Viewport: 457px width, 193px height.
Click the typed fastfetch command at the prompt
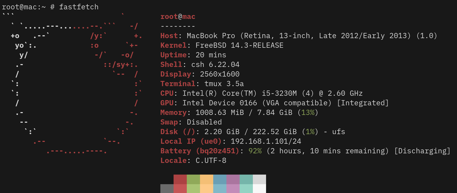(78, 7)
